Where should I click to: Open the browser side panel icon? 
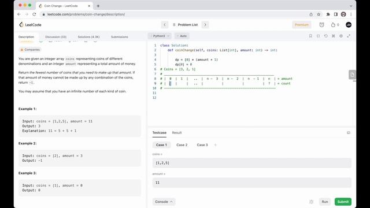(335, 14)
